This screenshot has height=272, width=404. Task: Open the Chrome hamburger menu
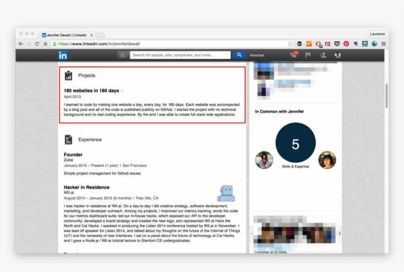click(x=383, y=44)
